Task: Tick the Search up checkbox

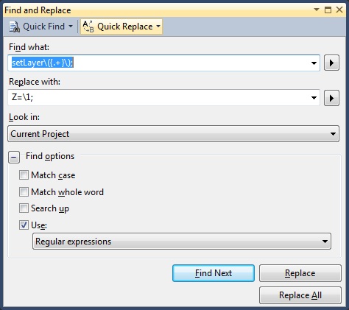Action: [x=24, y=208]
